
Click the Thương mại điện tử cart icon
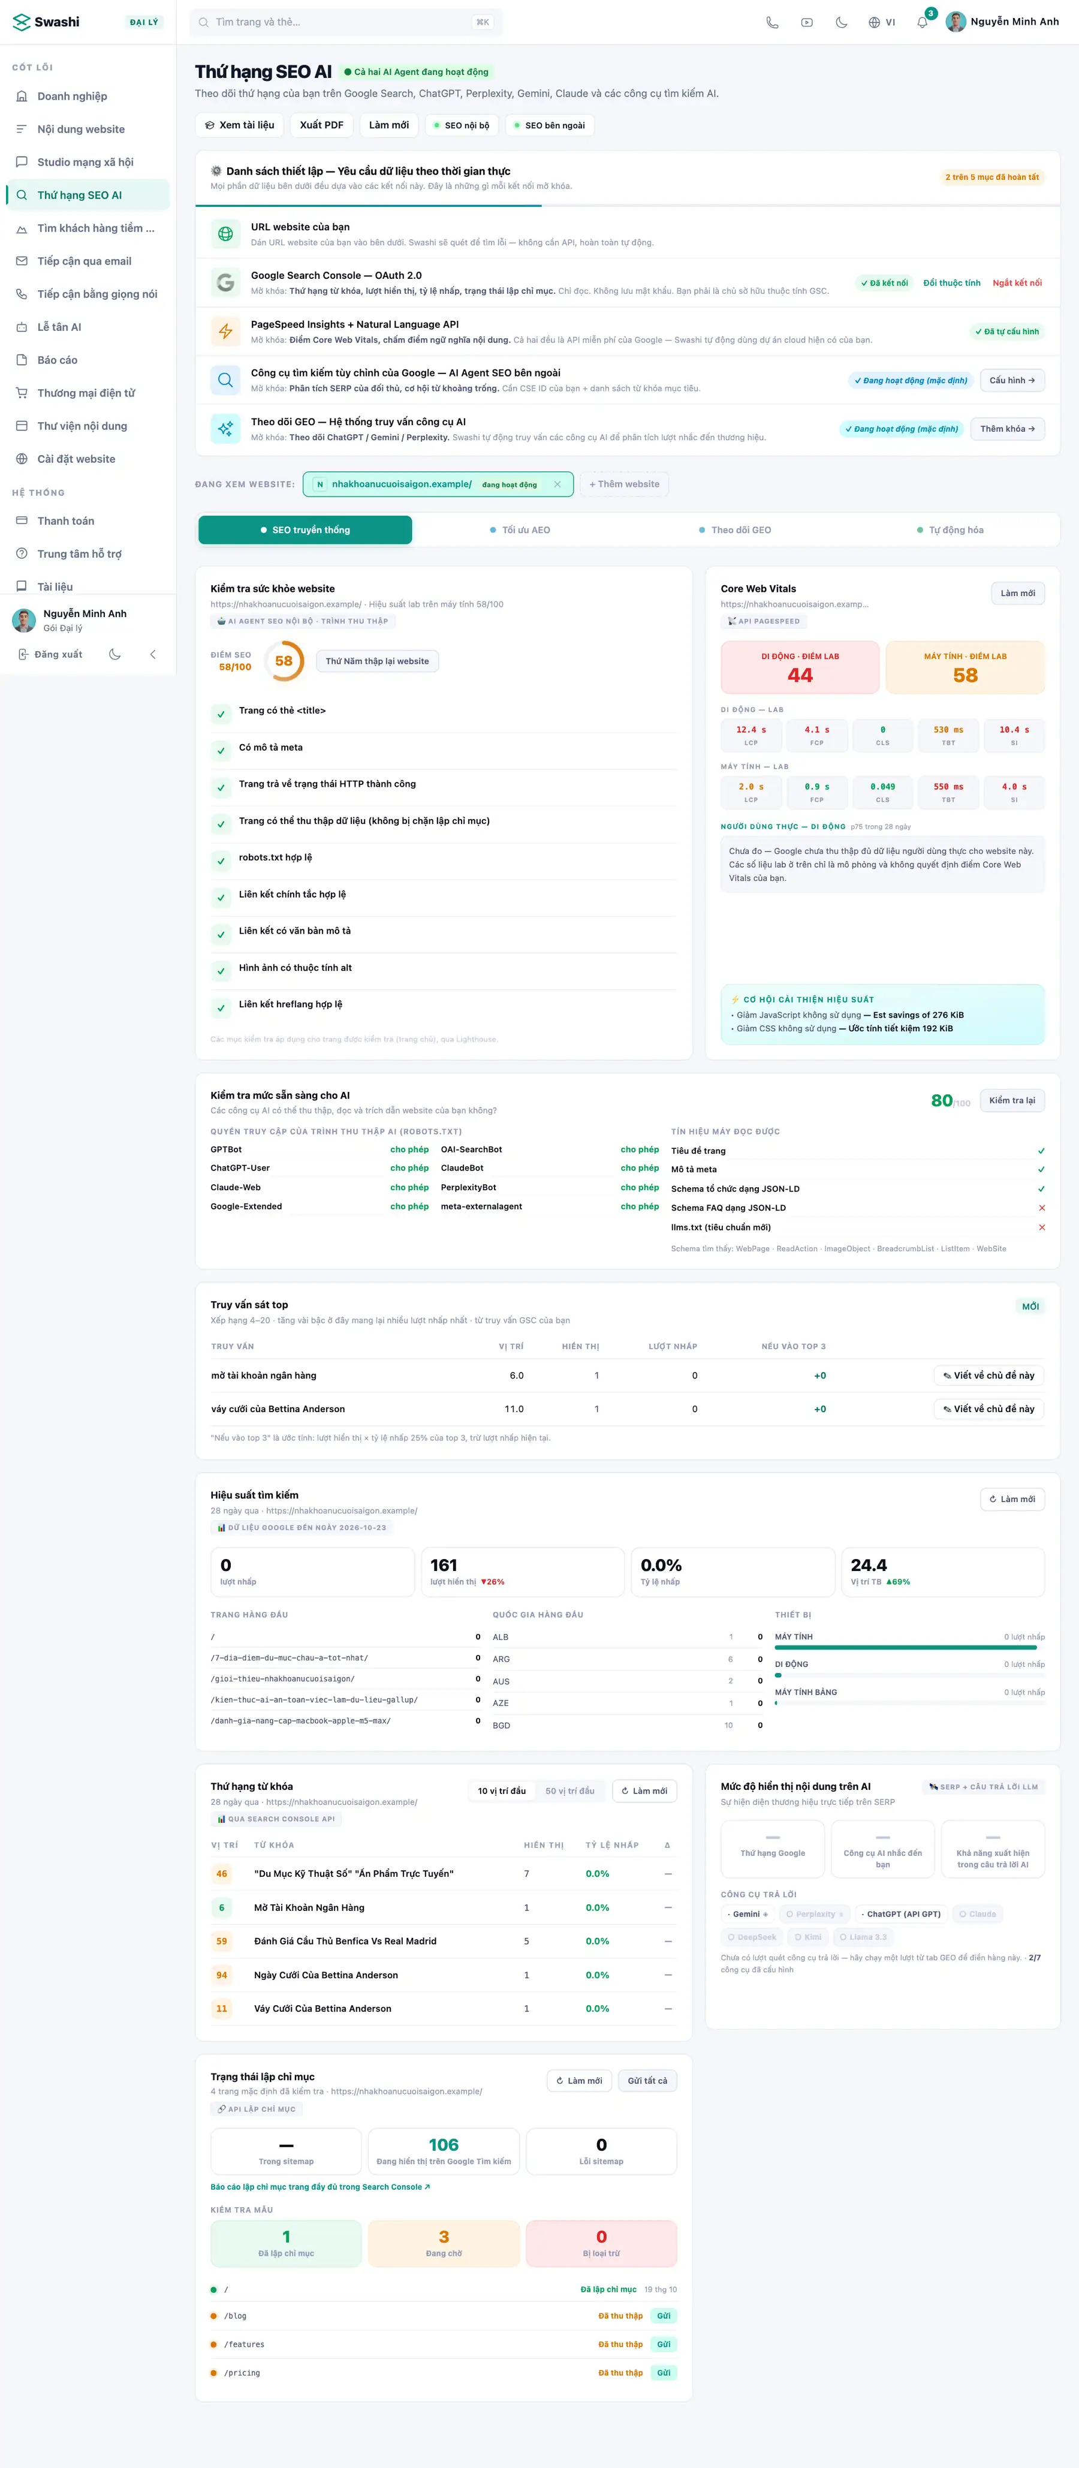pyautogui.click(x=22, y=393)
